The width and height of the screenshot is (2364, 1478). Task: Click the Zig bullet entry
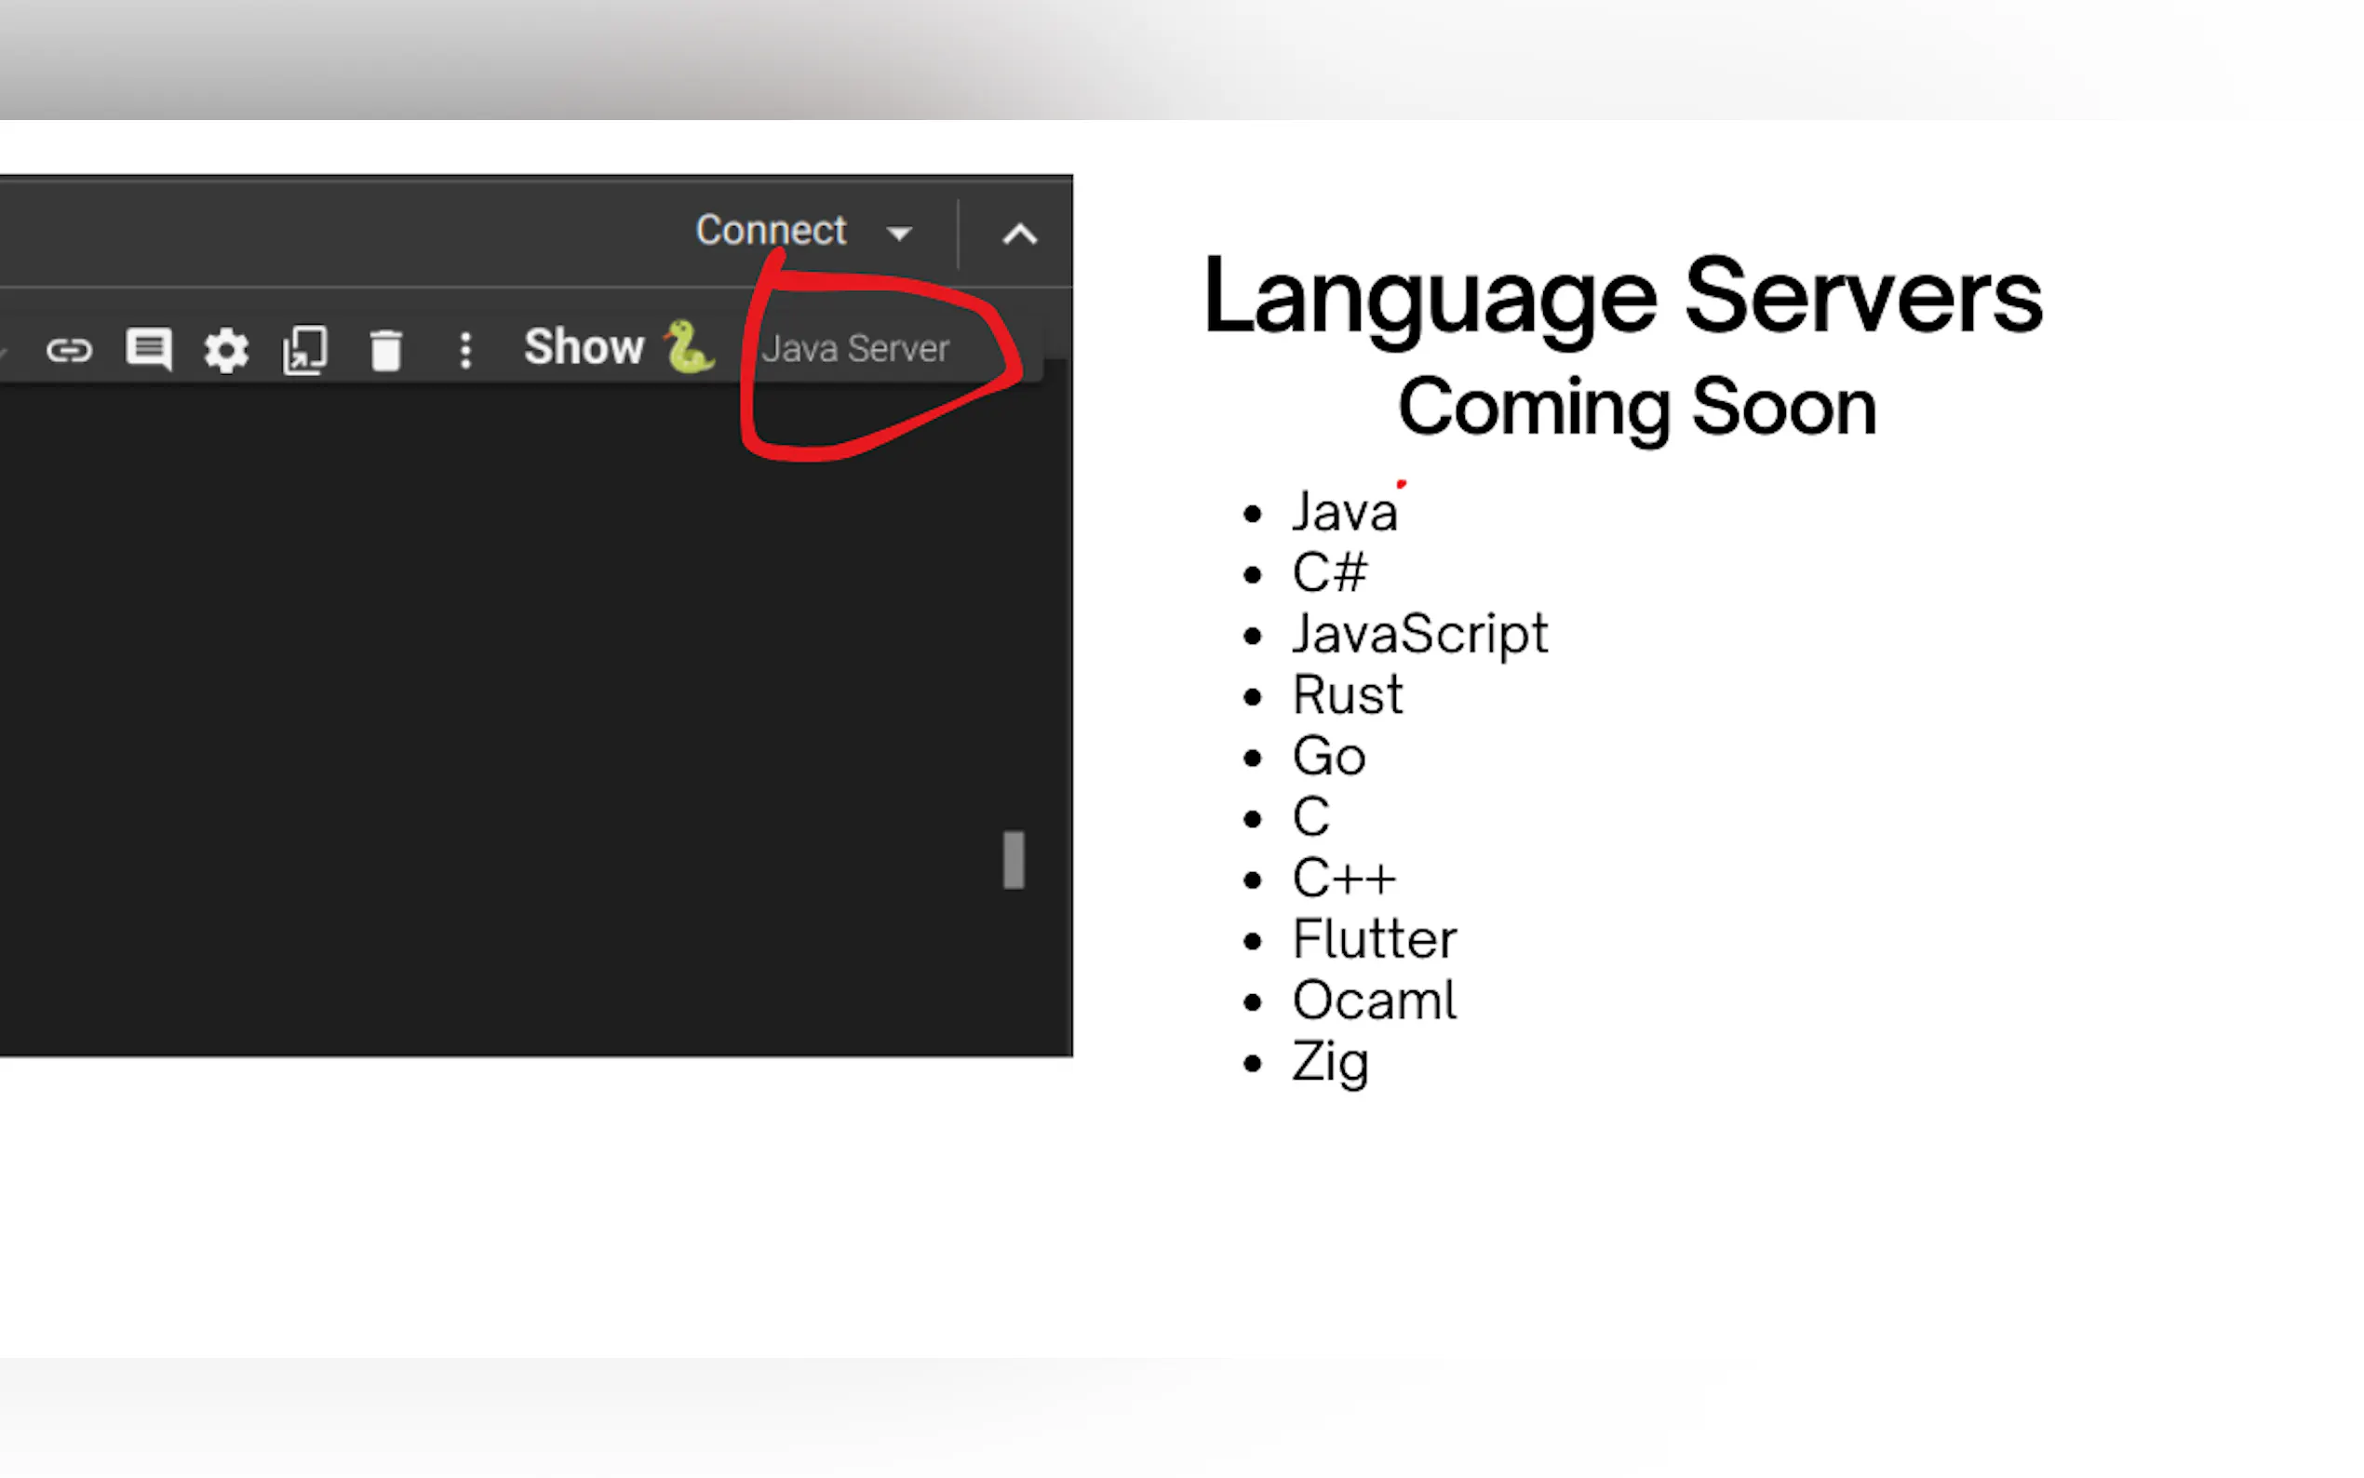coord(1329,1062)
